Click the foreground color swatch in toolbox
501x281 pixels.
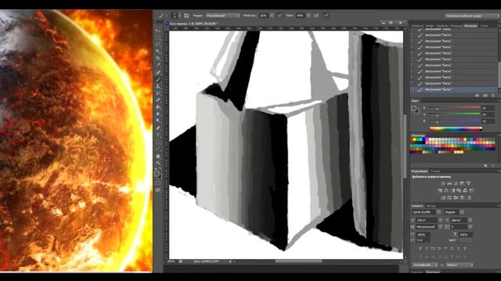coord(157,174)
